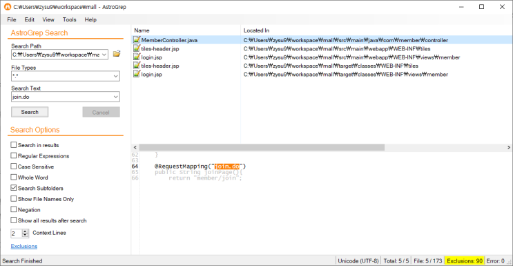Select the file icon of login.jsp in target\classes

pyautogui.click(x=137, y=74)
